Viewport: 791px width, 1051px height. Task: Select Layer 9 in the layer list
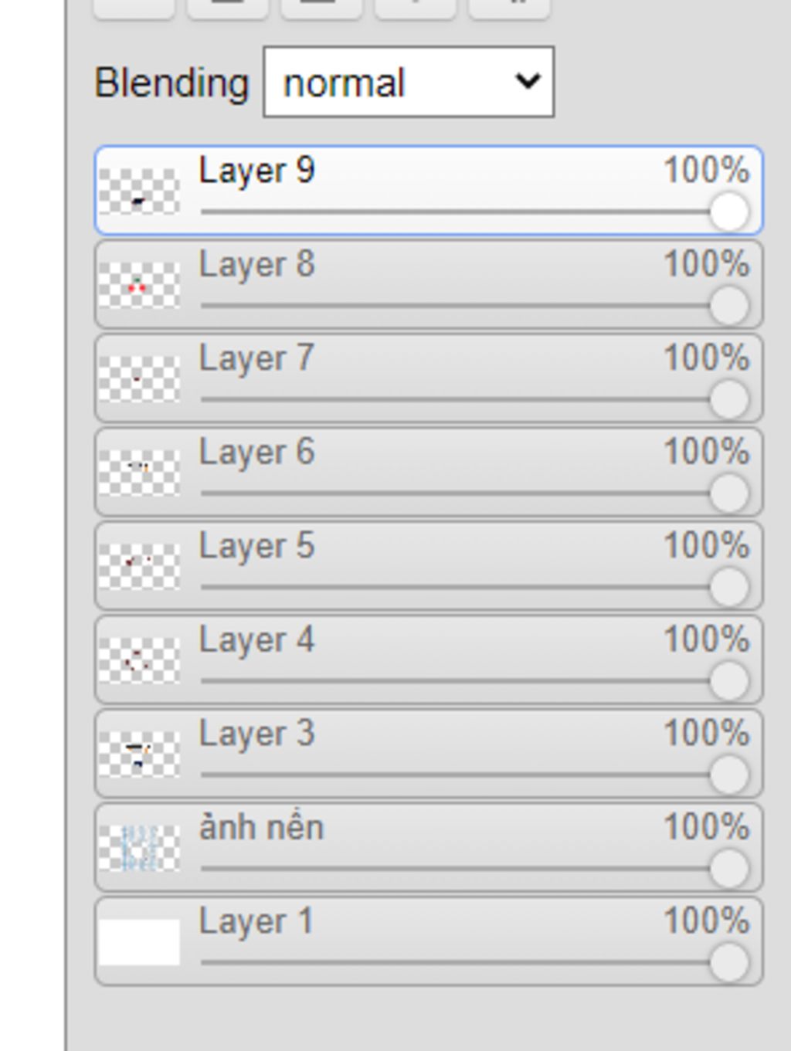point(256,171)
